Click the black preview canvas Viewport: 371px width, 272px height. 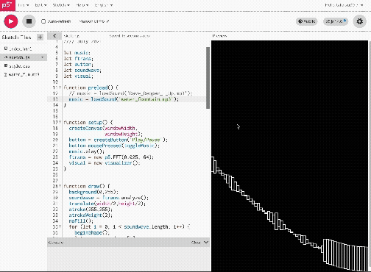point(289,156)
